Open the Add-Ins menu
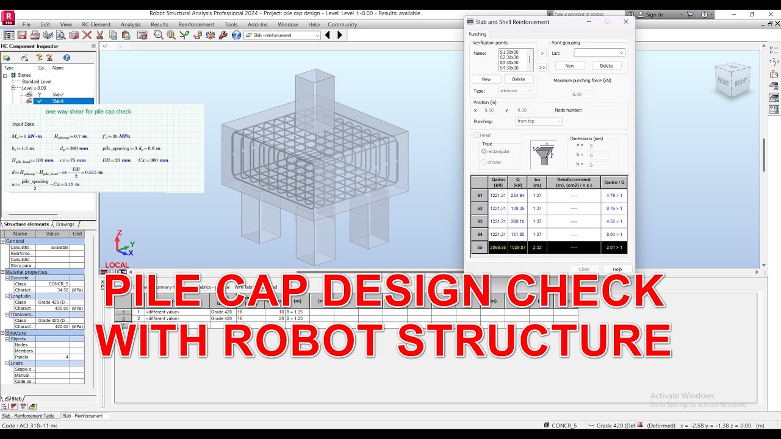781x439 pixels. pos(257,24)
